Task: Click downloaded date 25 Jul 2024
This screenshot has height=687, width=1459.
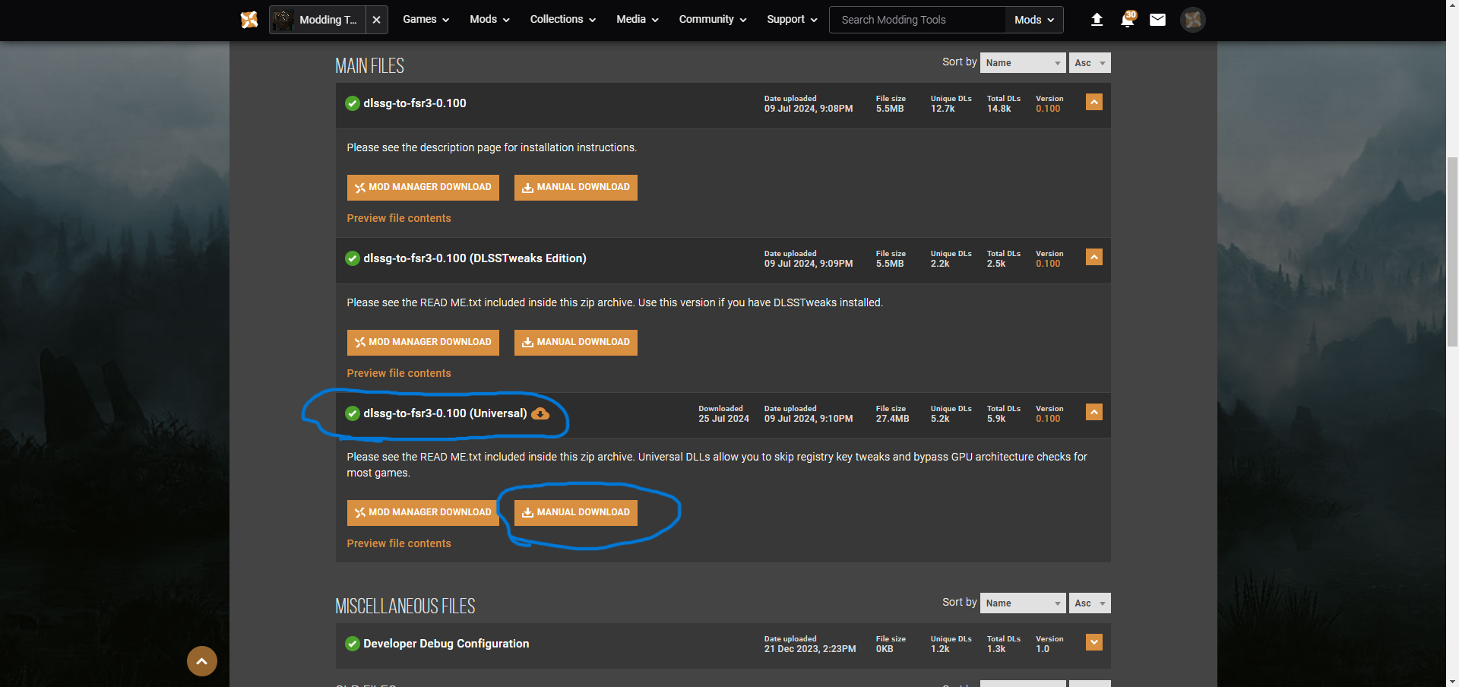Action: [x=724, y=419]
